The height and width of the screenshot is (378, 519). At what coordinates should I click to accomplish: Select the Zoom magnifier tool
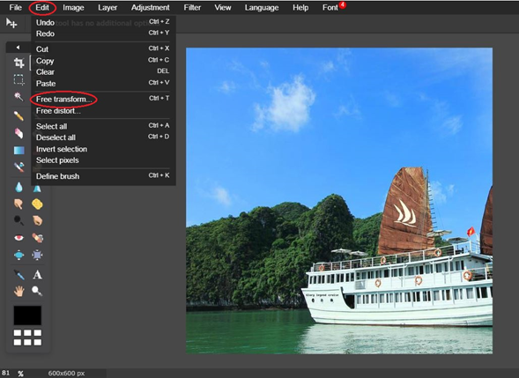point(37,292)
